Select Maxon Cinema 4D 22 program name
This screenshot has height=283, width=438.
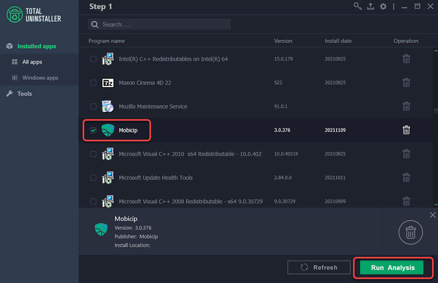145,83
